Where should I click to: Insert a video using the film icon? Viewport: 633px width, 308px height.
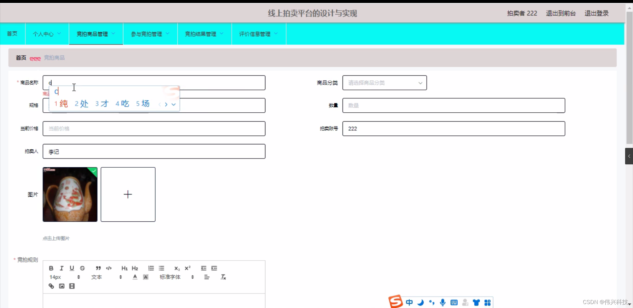click(x=72, y=286)
